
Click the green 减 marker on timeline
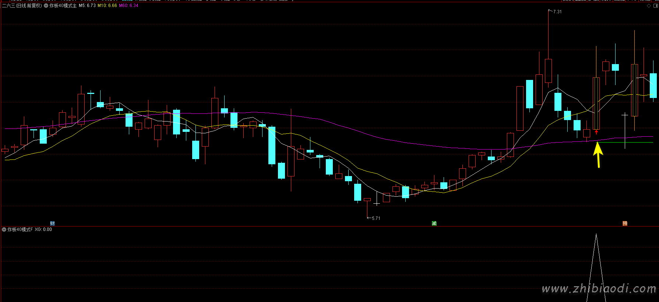point(434,223)
